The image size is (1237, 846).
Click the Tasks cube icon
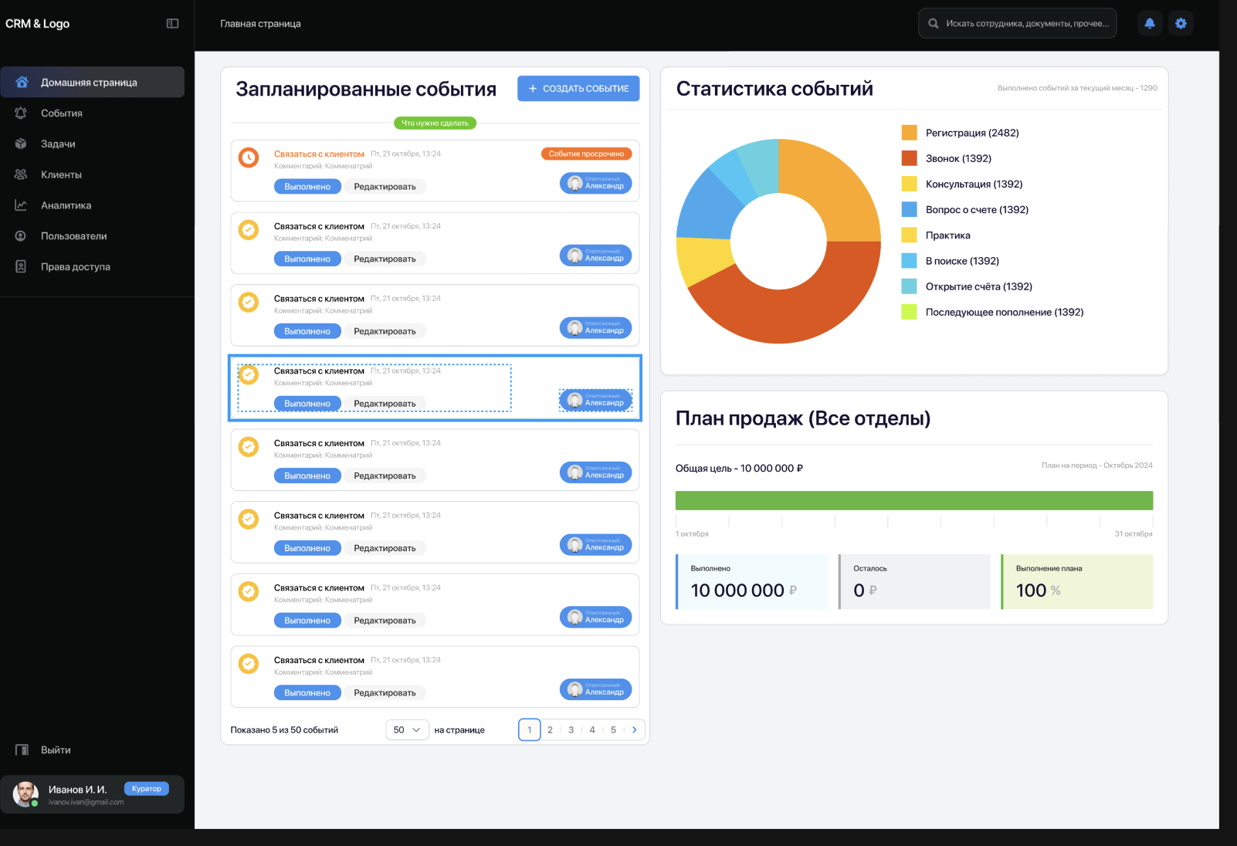21,144
